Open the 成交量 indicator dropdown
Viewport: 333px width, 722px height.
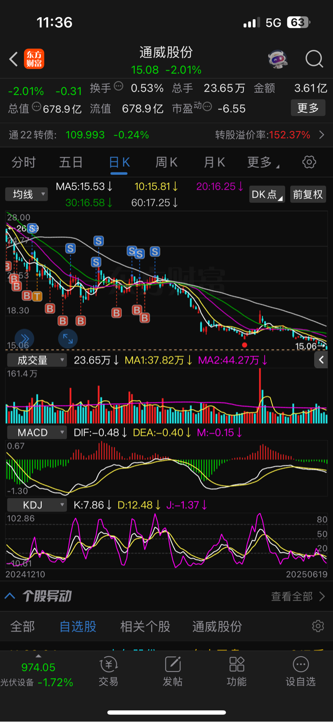36,360
